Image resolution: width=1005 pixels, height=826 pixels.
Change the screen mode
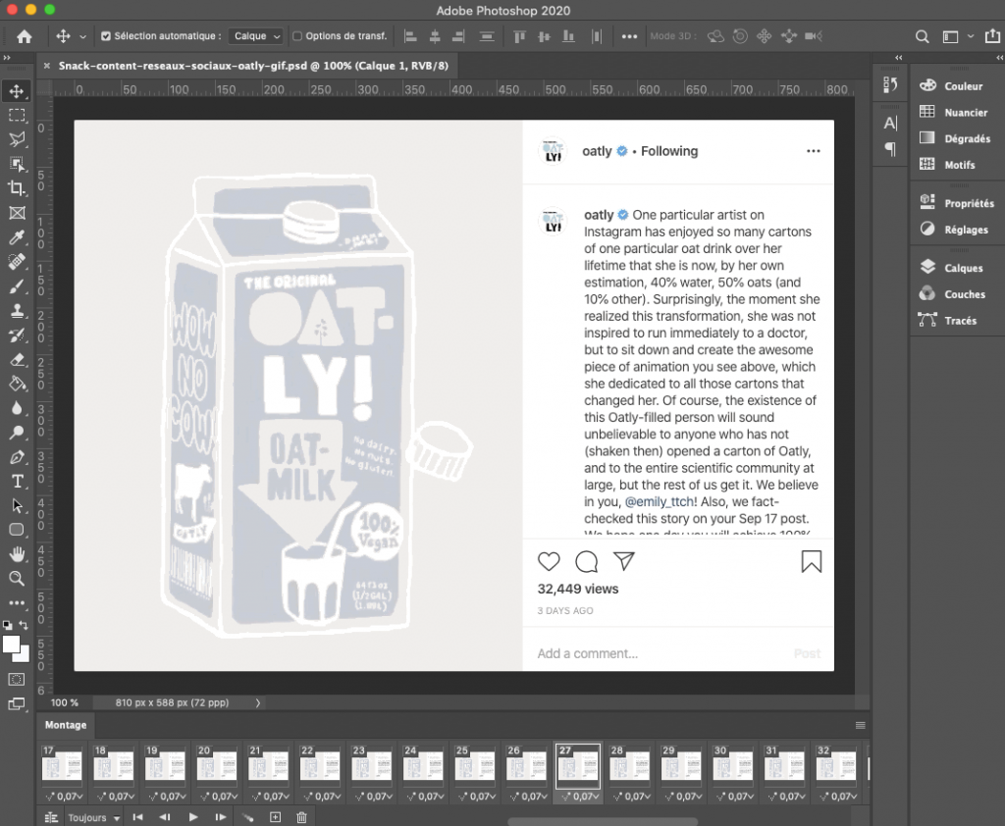coord(17,704)
